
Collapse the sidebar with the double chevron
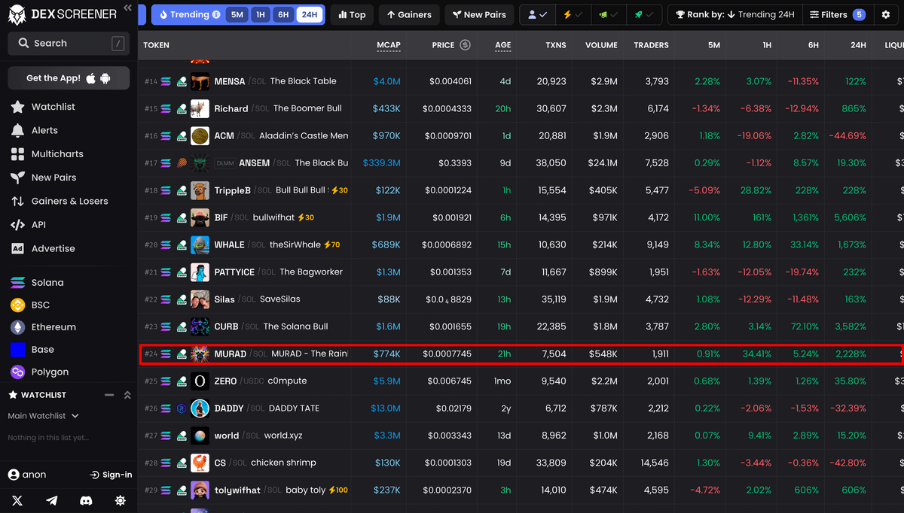point(127,8)
